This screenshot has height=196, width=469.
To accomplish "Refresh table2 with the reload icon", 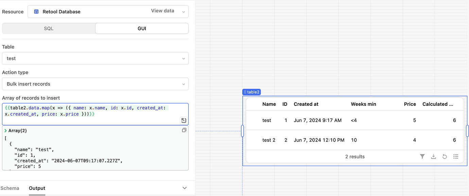I will click(x=445, y=157).
